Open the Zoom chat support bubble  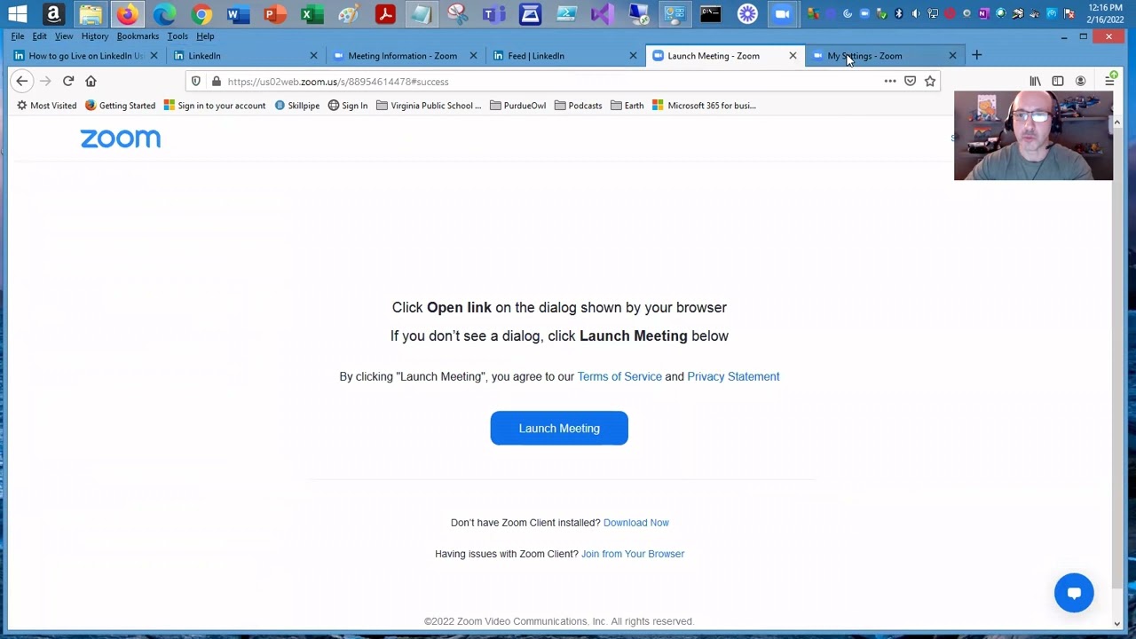point(1074,593)
